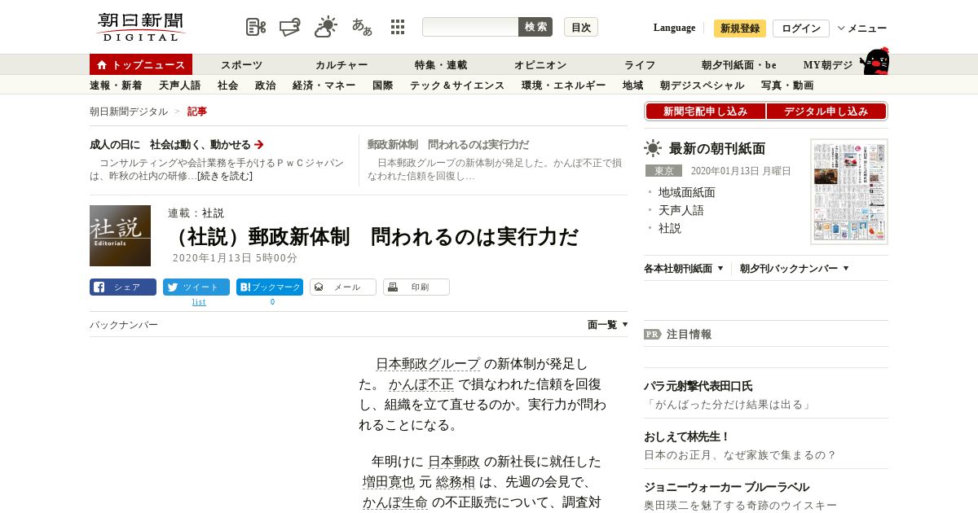Click the red arrow after 成人の日に headline
The image size is (978, 513).
click(259, 144)
